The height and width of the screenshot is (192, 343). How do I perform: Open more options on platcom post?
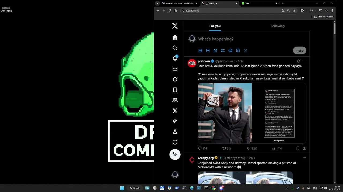pyautogui.click(x=304, y=61)
